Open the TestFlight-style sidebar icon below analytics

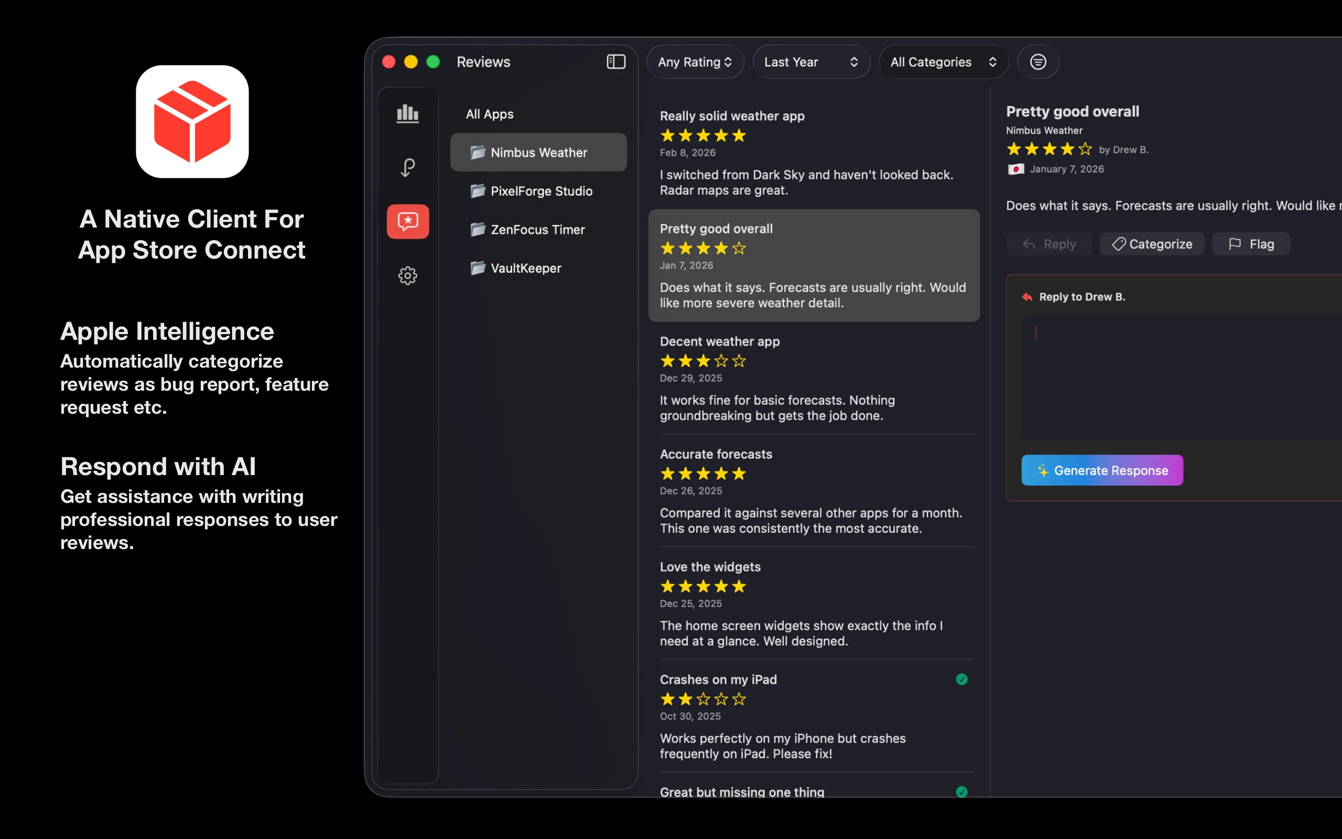[x=408, y=167]
